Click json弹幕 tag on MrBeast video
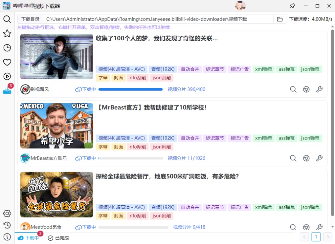Screen dimensions: 335x244 (310, 138)
